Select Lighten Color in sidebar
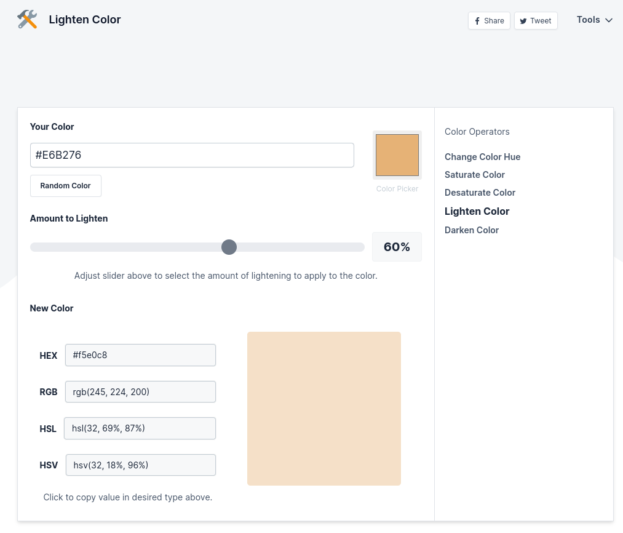This screenshot has height=533, width=623. click(477, 211)
